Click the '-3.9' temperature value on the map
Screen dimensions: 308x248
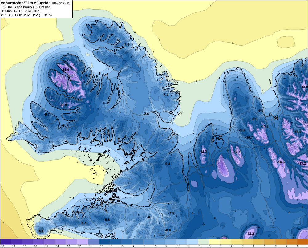click(x=169, y=85)
